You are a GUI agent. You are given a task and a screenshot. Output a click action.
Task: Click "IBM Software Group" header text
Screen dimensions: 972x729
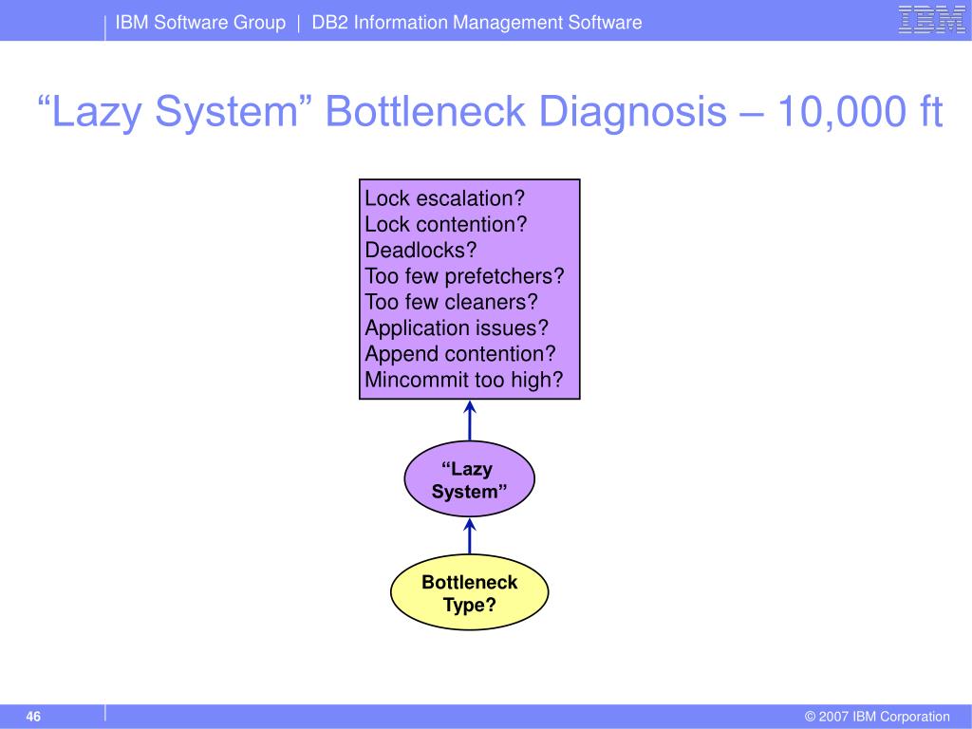coord(200,23)
